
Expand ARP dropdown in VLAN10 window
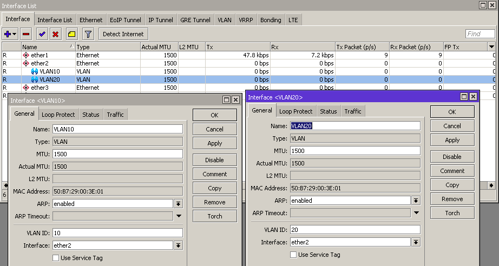point(178,204)
